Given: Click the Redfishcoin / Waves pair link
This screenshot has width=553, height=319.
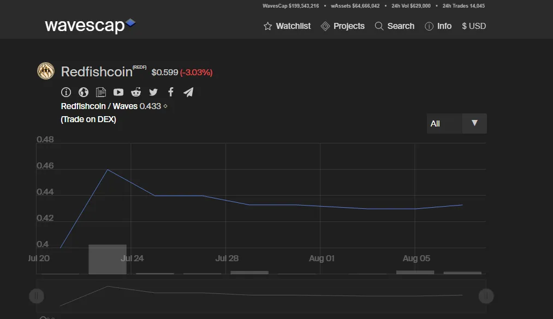Looking at the screenshot, I should 99,106.
